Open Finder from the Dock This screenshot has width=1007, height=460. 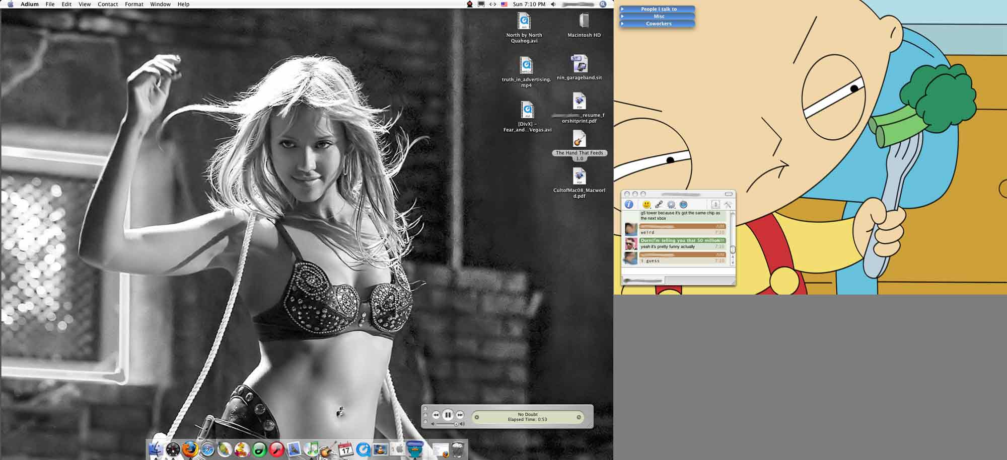156,449
